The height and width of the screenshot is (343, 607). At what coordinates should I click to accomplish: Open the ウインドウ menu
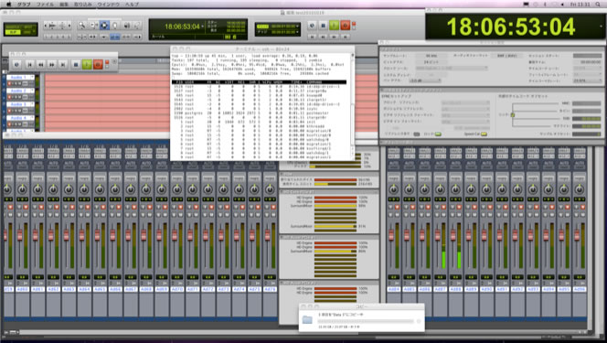pyautogui.click(x=109, y=5)
